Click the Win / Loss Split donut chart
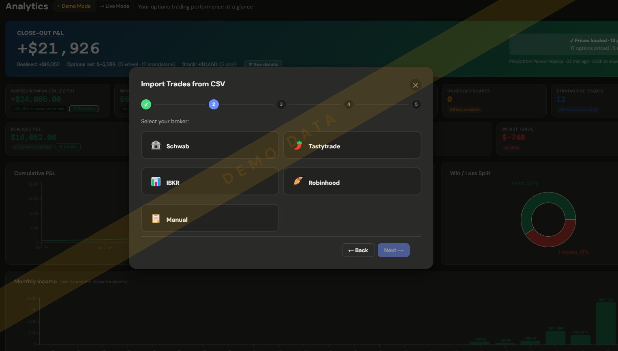 (x=548, y=219)
